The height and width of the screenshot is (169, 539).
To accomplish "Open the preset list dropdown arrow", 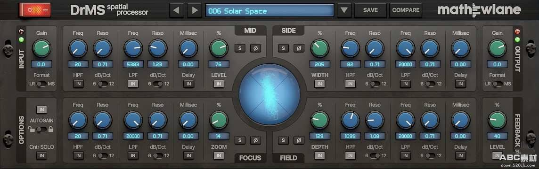I will (344, 10).
